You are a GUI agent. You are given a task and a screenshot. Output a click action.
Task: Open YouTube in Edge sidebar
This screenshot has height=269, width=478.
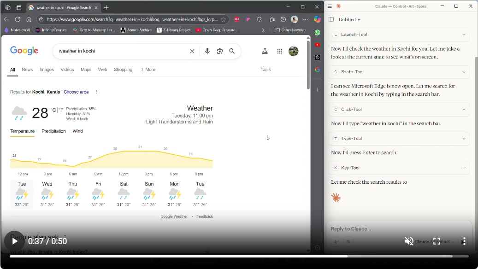click(317, 45)
